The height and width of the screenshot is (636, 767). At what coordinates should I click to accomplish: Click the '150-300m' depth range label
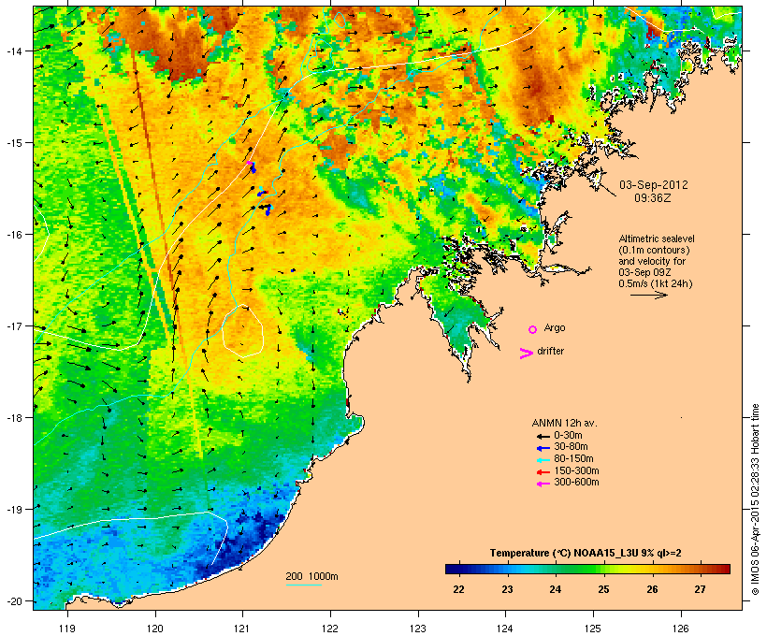pos(576,470)
